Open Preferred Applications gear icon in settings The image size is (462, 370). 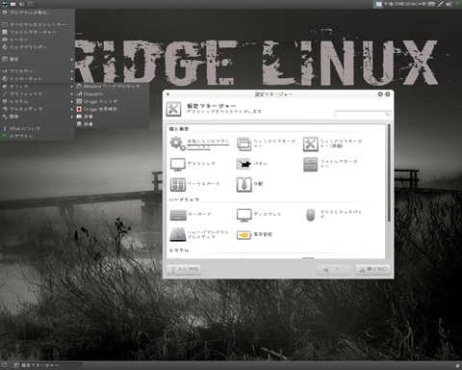click(177, 144)
